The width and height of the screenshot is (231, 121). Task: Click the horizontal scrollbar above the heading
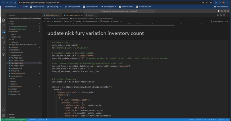click(x=111, y=25)
